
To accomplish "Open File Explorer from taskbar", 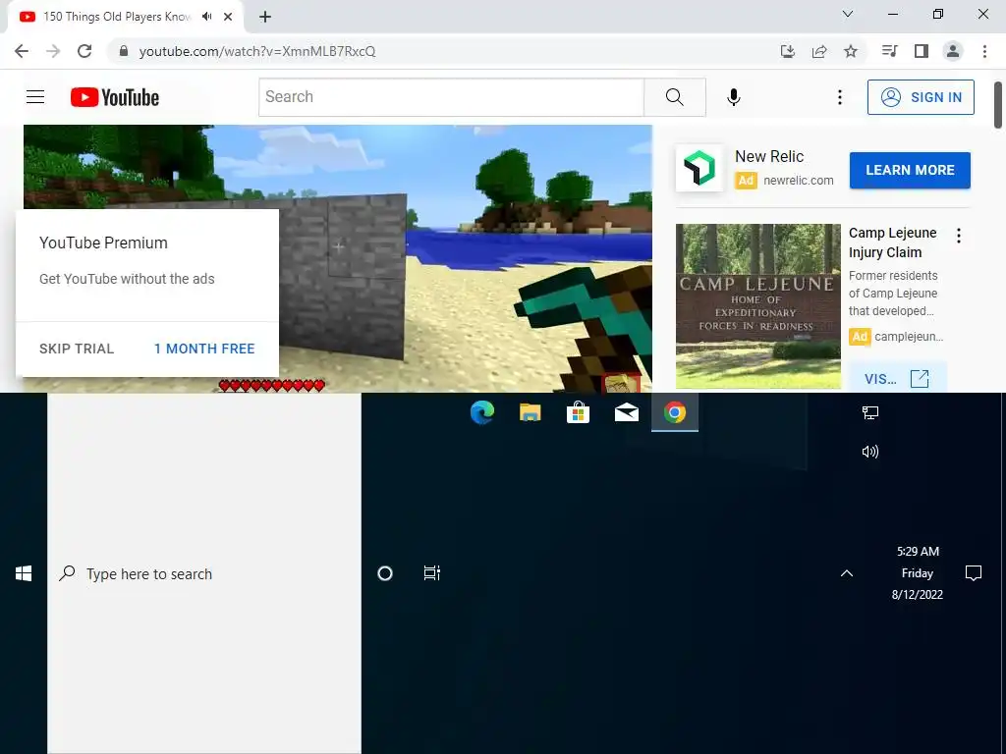I will (x=530, y=412).
